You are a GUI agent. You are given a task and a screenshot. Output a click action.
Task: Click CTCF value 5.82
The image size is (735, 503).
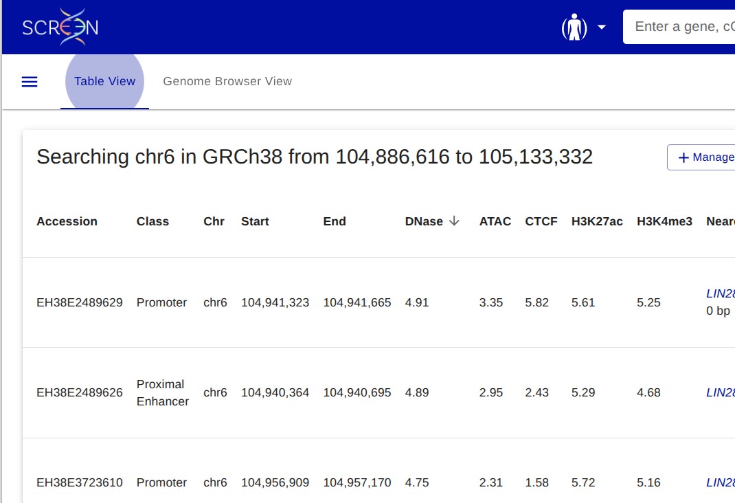pyautogui.click(x=536, y=302)
